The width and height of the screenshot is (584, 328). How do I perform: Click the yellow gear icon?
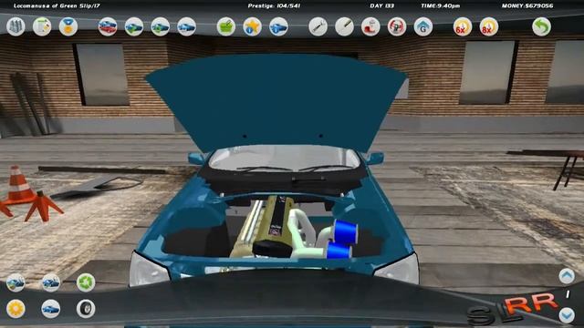(x=16, y=309)
